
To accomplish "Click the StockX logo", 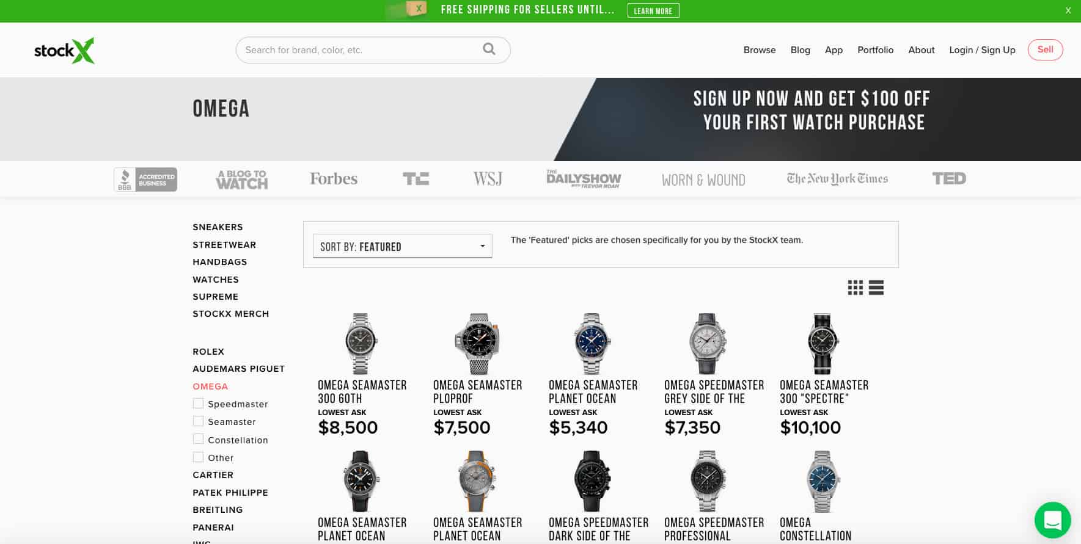I will click(64, 51).
